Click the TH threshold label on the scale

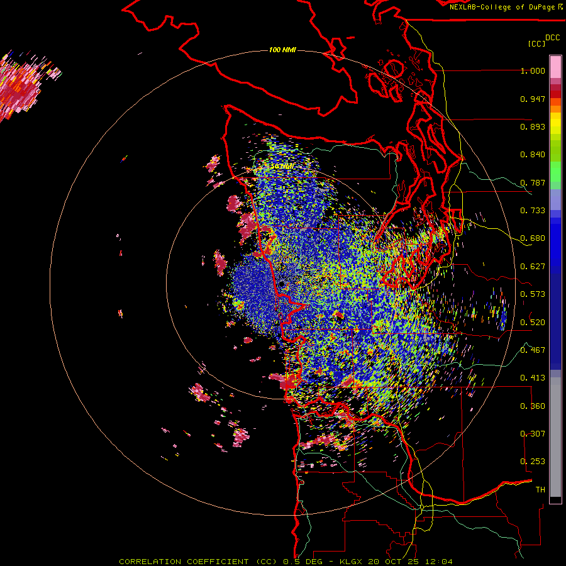click(x=540, y=489)
